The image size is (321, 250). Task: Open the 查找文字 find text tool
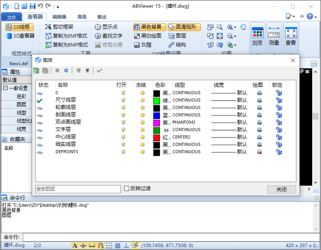click(109, 36)
